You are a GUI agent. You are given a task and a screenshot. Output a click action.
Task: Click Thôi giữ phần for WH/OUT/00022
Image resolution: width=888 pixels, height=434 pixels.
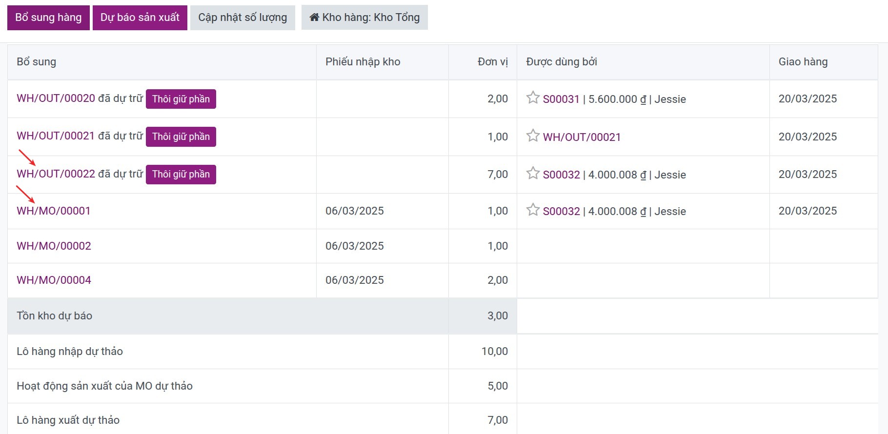[181, 175]
